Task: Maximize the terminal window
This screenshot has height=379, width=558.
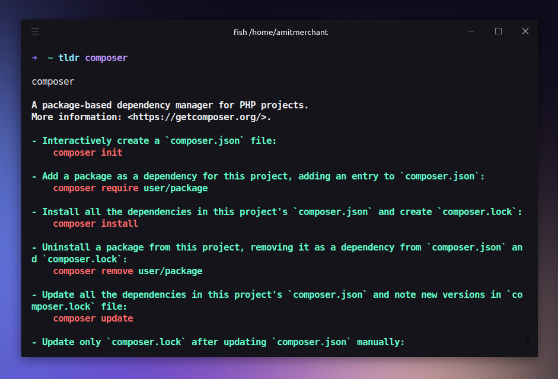Action: (x=498, y=31)
